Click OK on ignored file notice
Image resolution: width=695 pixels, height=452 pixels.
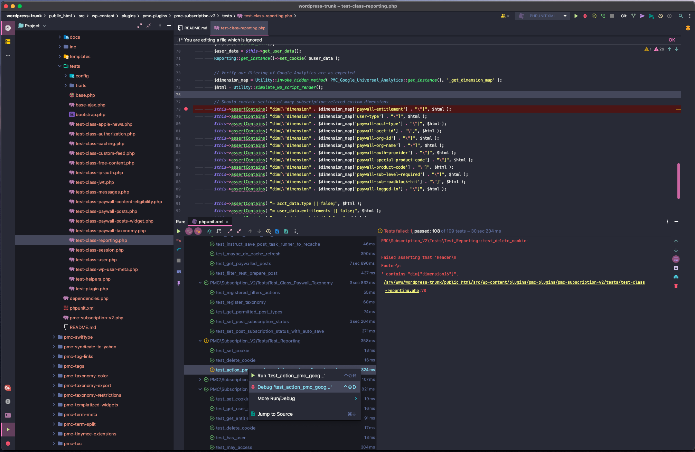click(x=671, y=40)
